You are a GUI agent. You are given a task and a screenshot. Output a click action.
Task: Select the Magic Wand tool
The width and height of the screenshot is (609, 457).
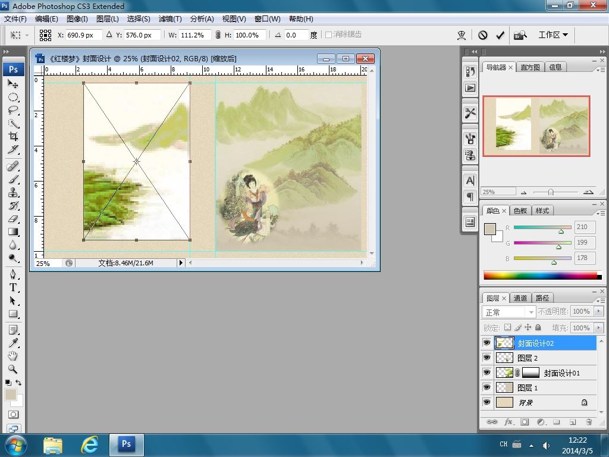point(13,124)
